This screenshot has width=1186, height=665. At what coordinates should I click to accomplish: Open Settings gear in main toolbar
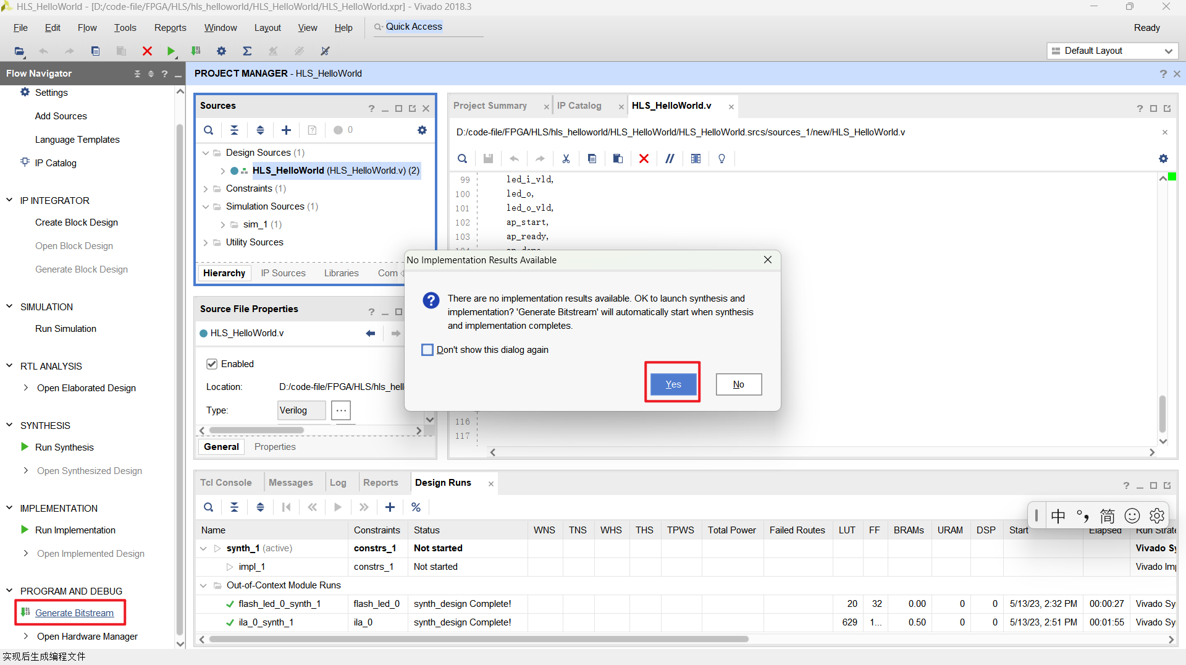point(221,51)
